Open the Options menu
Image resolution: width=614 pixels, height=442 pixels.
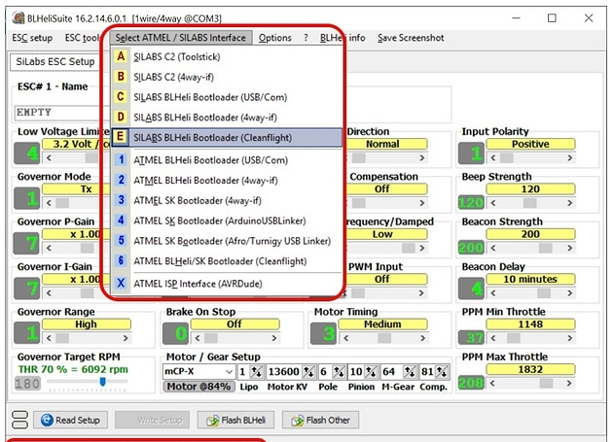click(275, 38)
